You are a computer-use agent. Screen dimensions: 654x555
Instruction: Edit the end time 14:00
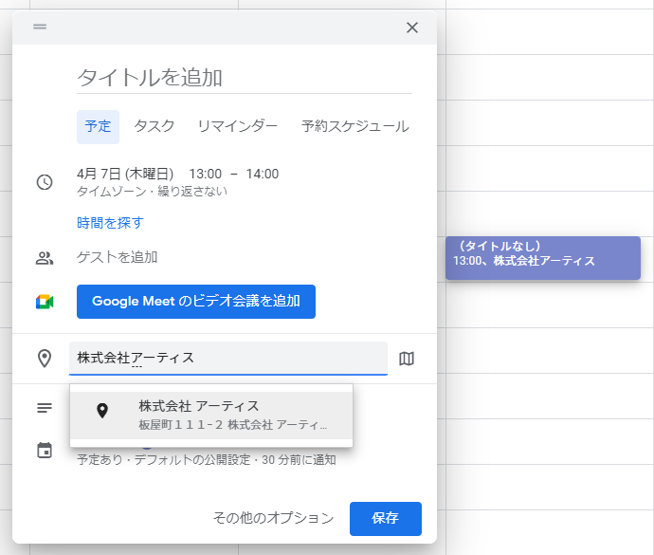pos(263,174)
